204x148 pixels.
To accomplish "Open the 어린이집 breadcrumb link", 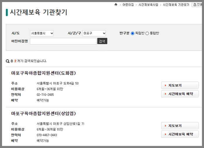I will pos(128,5).
